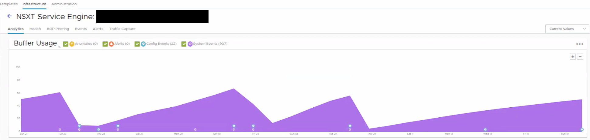590x140 pixels.
Task: Click the purple System Events icon
Action: (x=190, y=44)
